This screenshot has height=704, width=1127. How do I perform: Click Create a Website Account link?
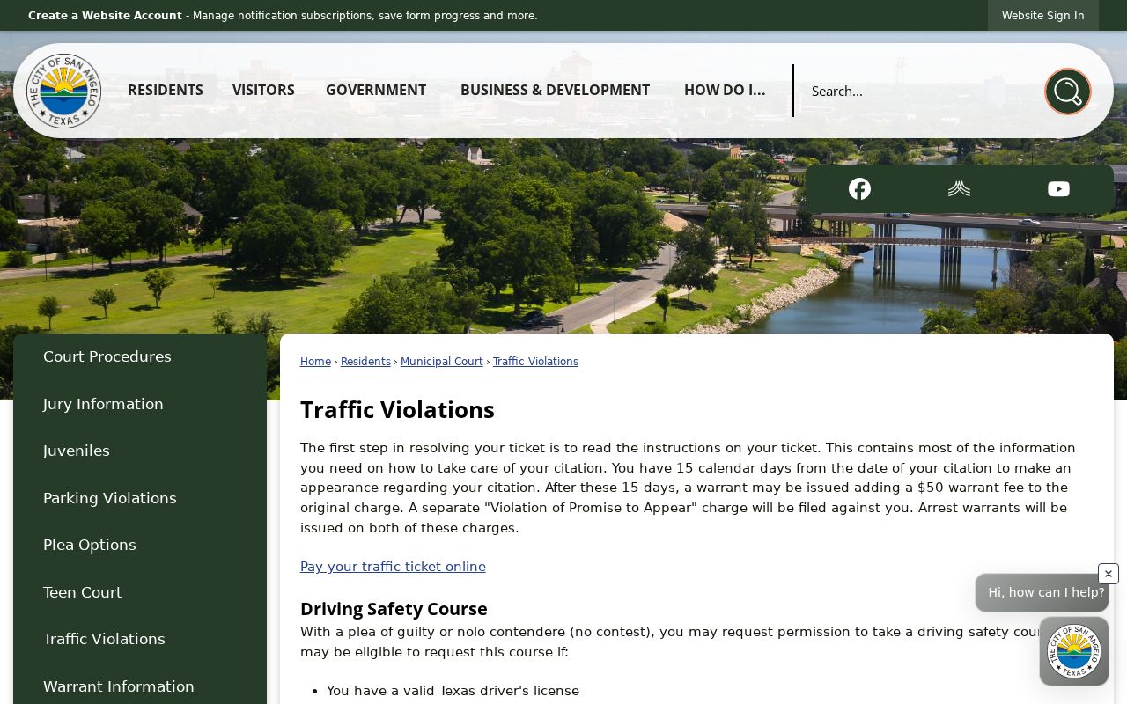[105, 16]
